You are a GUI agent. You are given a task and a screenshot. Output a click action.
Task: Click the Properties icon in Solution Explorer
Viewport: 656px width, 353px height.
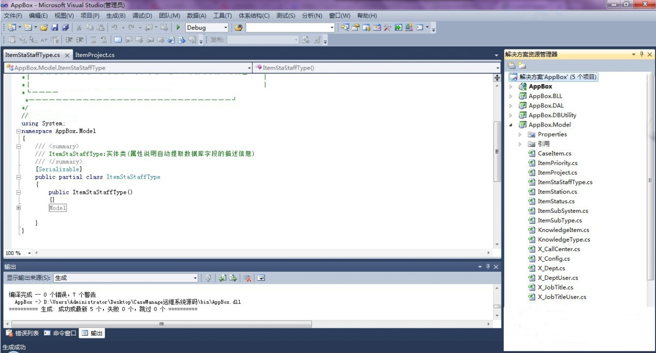click(512, 66)
